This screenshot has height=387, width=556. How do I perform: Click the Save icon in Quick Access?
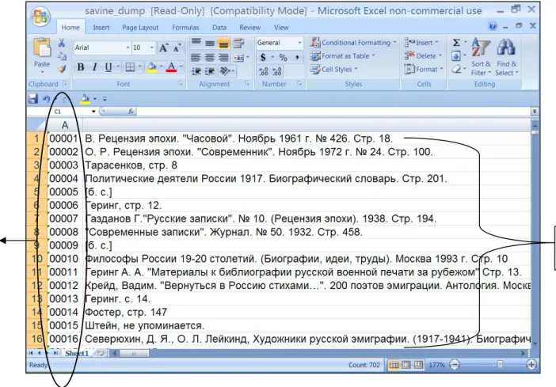[x=33, y=98]
